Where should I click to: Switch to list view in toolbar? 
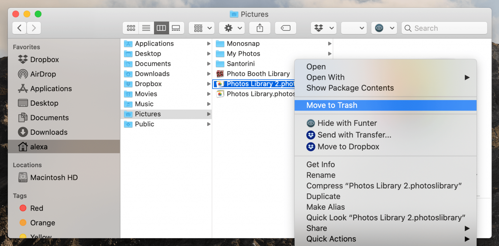[x=146, y=28]
